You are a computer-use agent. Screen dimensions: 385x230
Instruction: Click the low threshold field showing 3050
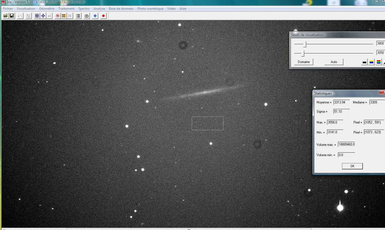381,53
